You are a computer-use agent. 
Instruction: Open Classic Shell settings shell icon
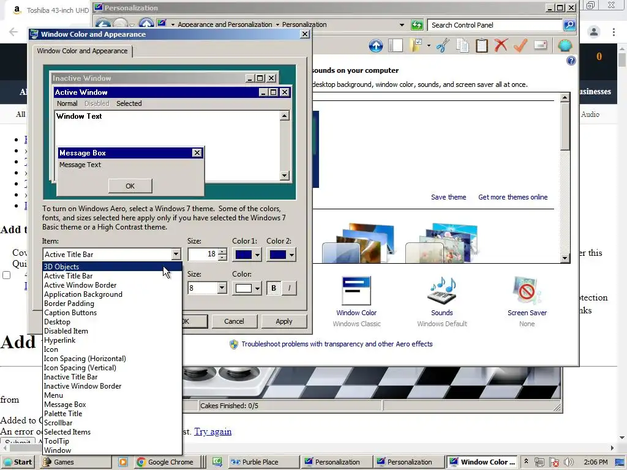coord(565,45)
